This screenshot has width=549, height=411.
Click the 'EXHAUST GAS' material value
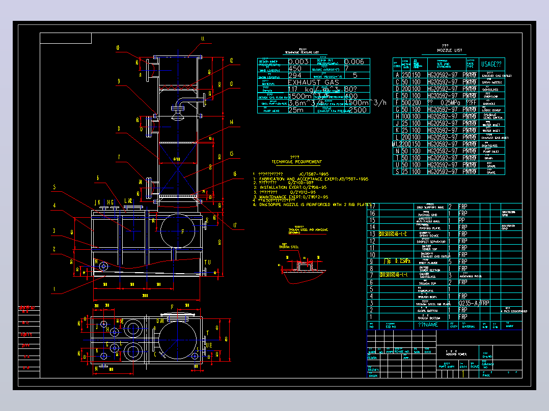(x=313, y=82)
